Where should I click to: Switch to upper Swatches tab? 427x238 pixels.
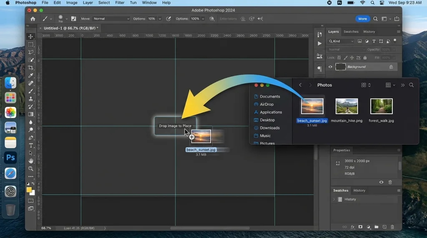pos(351,32)
